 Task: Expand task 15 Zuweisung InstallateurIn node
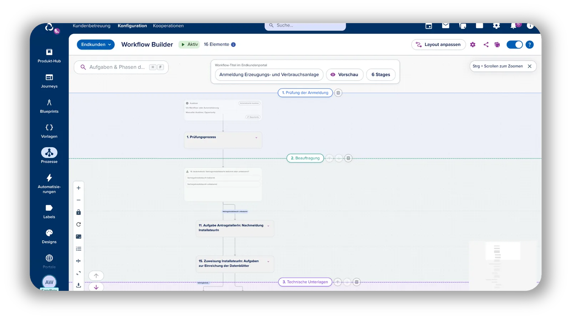pos(268,261)
